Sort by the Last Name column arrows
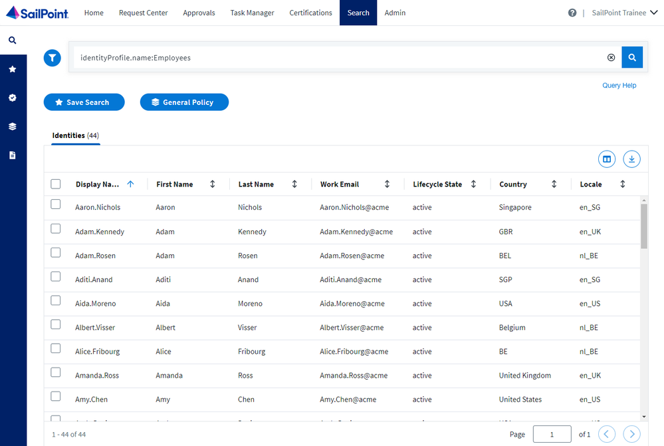 point(294,185)
